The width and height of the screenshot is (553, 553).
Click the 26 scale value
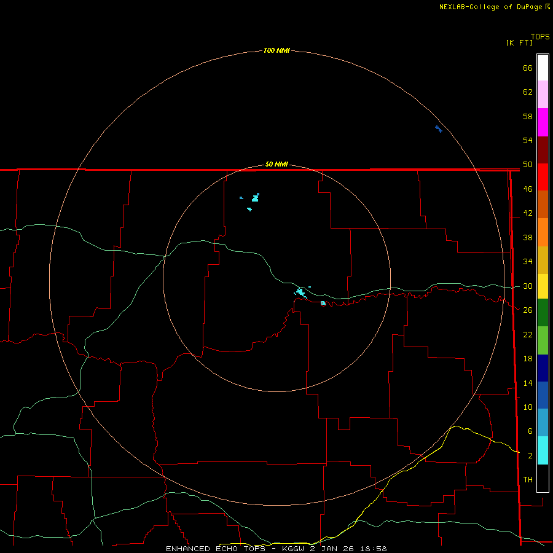point(528,310)
